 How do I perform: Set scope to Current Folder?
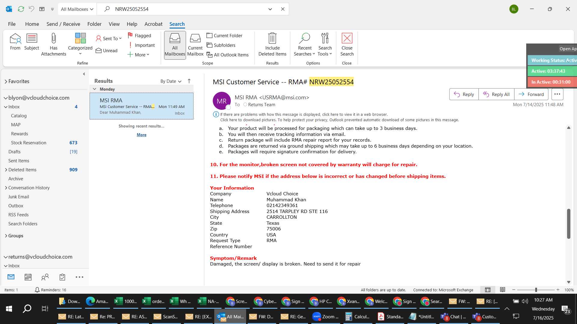224,35
